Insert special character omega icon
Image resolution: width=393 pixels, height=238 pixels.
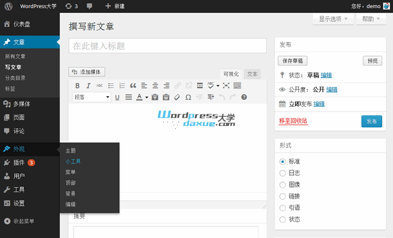(x=188, y=97)
